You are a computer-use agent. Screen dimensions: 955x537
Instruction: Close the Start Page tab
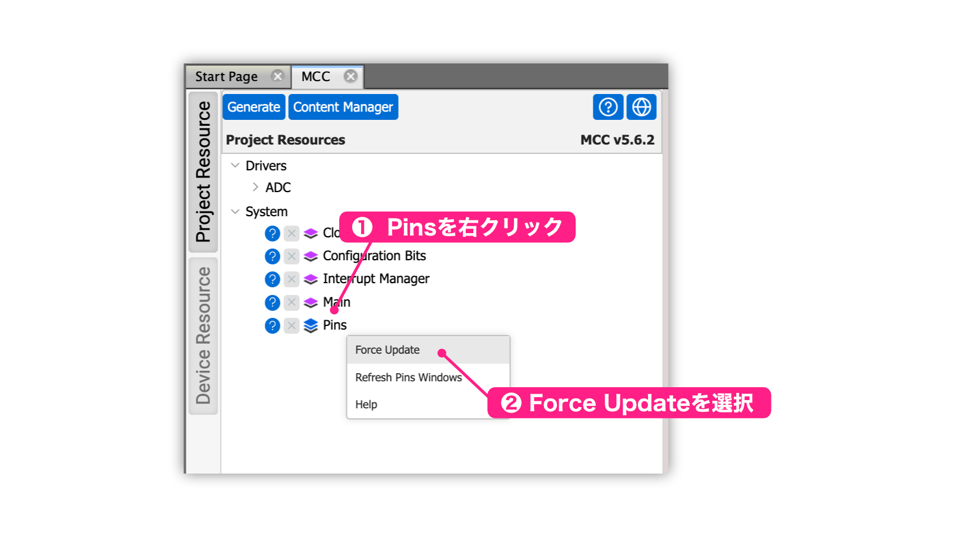coord(278,76)
